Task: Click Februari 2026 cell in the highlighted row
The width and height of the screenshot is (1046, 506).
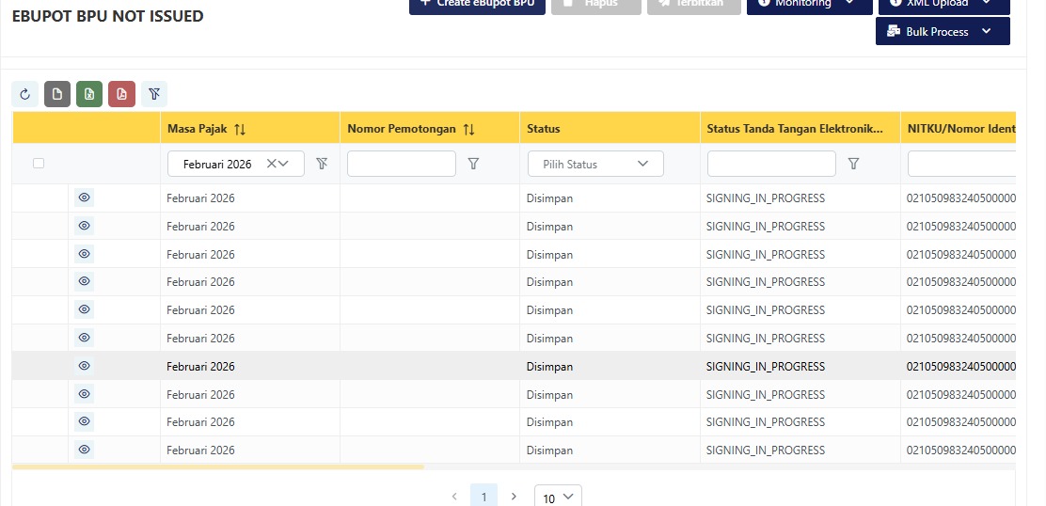Action: coord(200,366)
